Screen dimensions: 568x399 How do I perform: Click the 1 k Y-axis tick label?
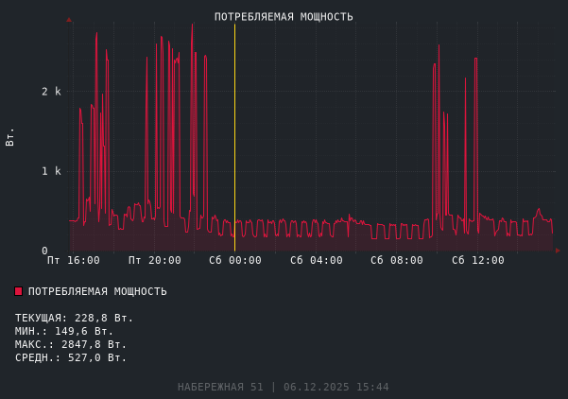pos(51,171)
